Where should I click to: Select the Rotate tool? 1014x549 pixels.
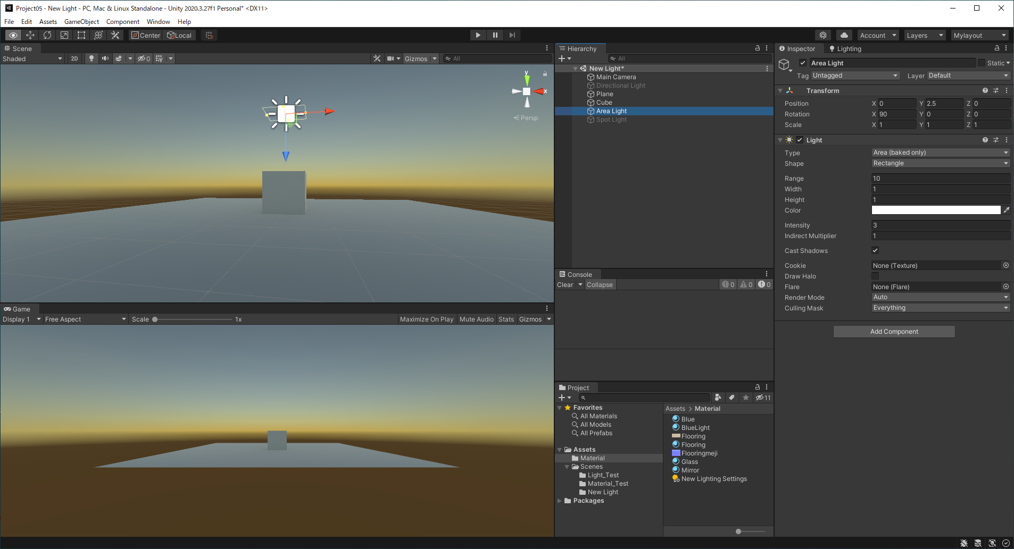coord(47,35)
